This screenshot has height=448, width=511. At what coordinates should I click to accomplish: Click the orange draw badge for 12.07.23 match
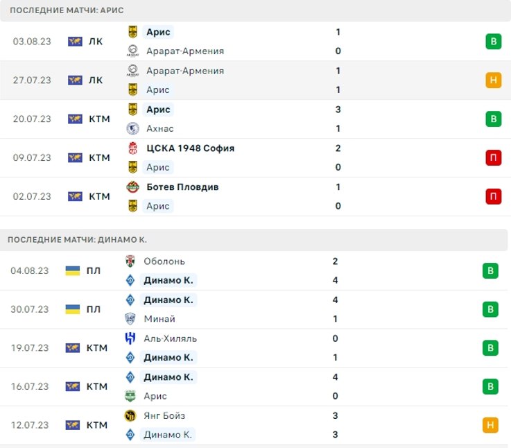[x=490, y=425]
